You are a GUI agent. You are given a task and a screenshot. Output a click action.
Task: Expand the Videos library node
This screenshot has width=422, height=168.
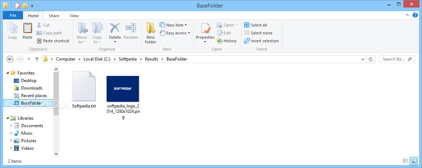11,148
